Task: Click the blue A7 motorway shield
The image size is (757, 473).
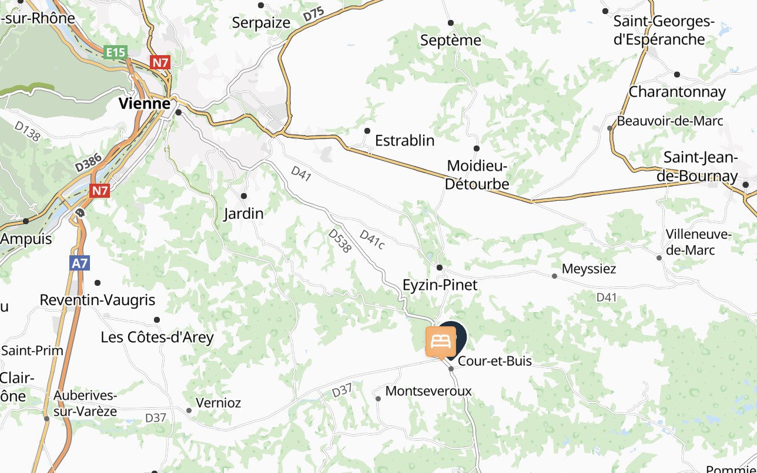Action: (x=79, y=263)
